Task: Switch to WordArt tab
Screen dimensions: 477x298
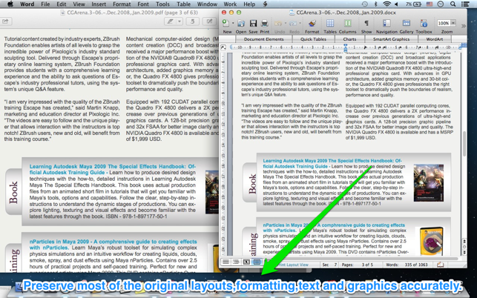Action: coord(435,39)
